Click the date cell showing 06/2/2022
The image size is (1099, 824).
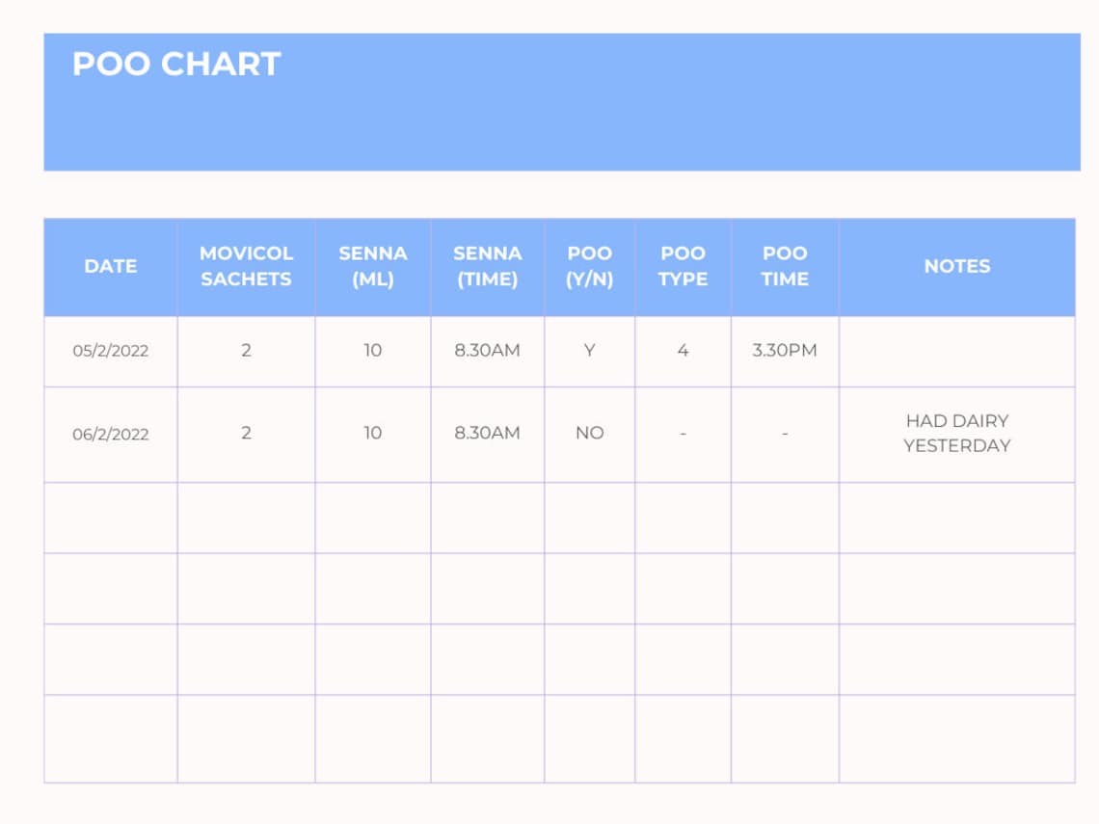point(110,433)
